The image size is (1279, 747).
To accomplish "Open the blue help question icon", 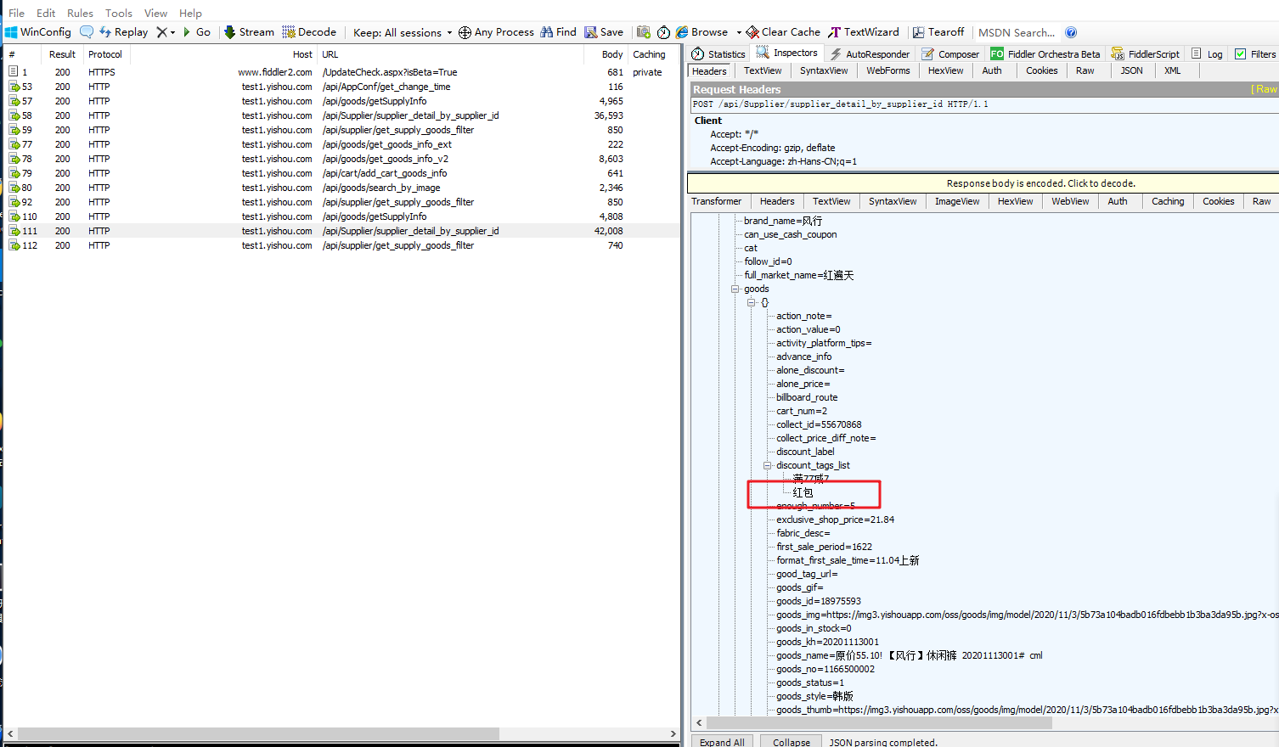I will pyautogui.click(x=1071, y=32).
